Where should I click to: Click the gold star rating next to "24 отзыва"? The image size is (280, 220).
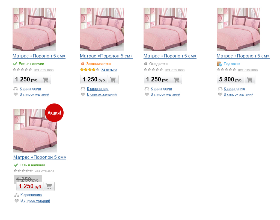(90, 70)
